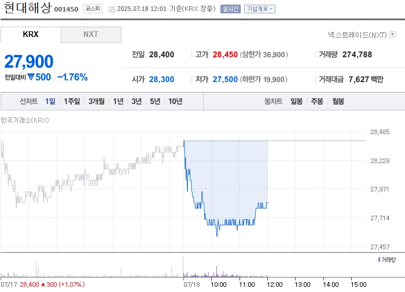This screenshot has height=292, width=405.
Task: Click the 27,714 y-axis label
Action: tap(380, 218)
